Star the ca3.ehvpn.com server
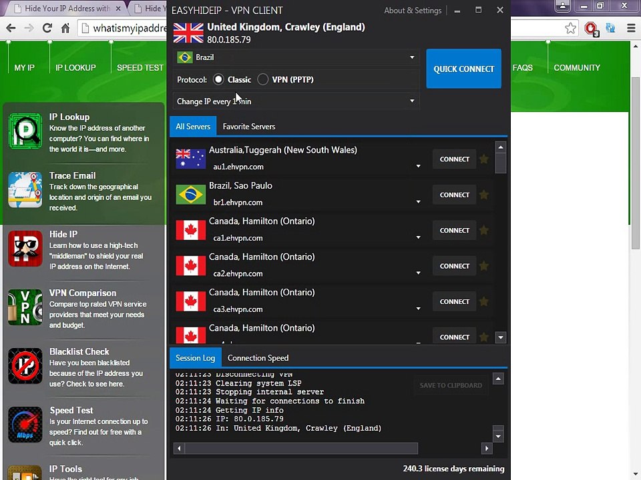 click(x=484, y=301)
